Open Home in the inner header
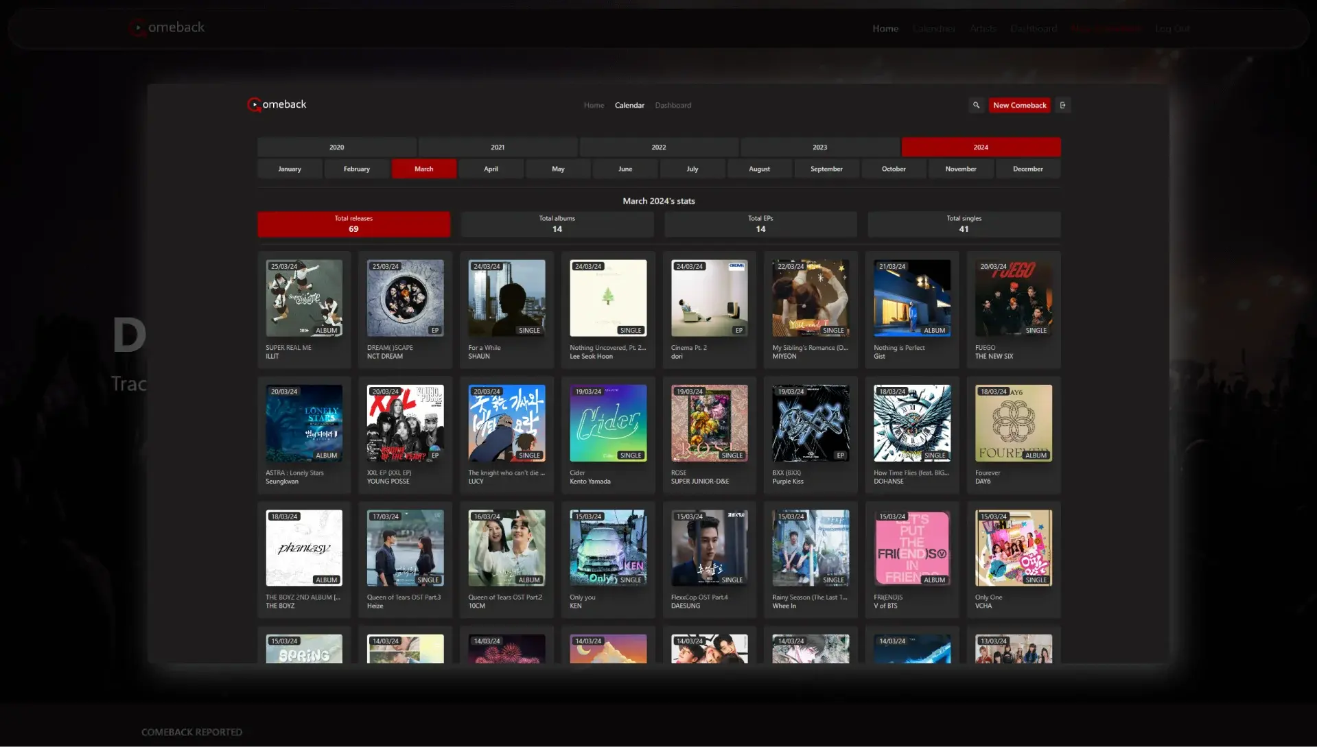 pyautogui.click(x=594, y=105)
